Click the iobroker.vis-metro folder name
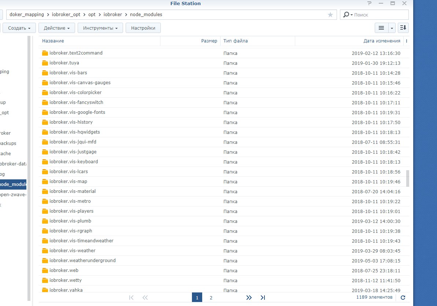 70,201
